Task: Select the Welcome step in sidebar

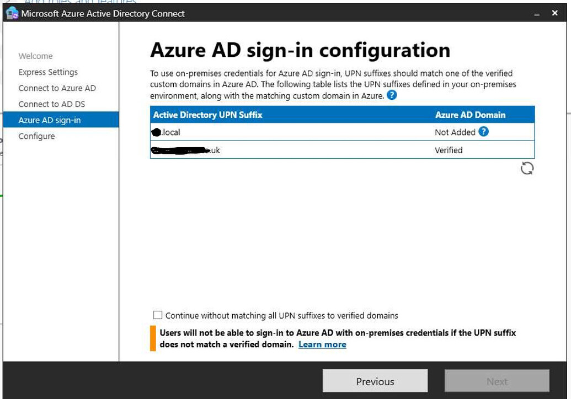Action: point(35,56)
